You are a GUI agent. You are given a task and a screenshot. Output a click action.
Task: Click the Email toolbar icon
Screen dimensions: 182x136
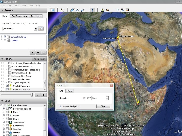(x=118, y=10)
